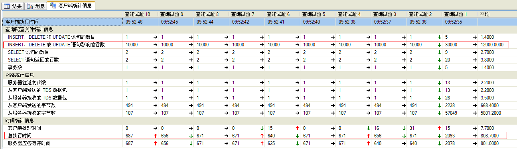Click the 查询试验 2 column header
This screenshot has width=517, height=149.
(424, 14)
